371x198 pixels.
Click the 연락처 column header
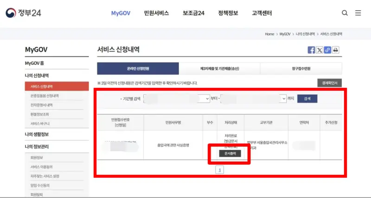coord(304,123)
